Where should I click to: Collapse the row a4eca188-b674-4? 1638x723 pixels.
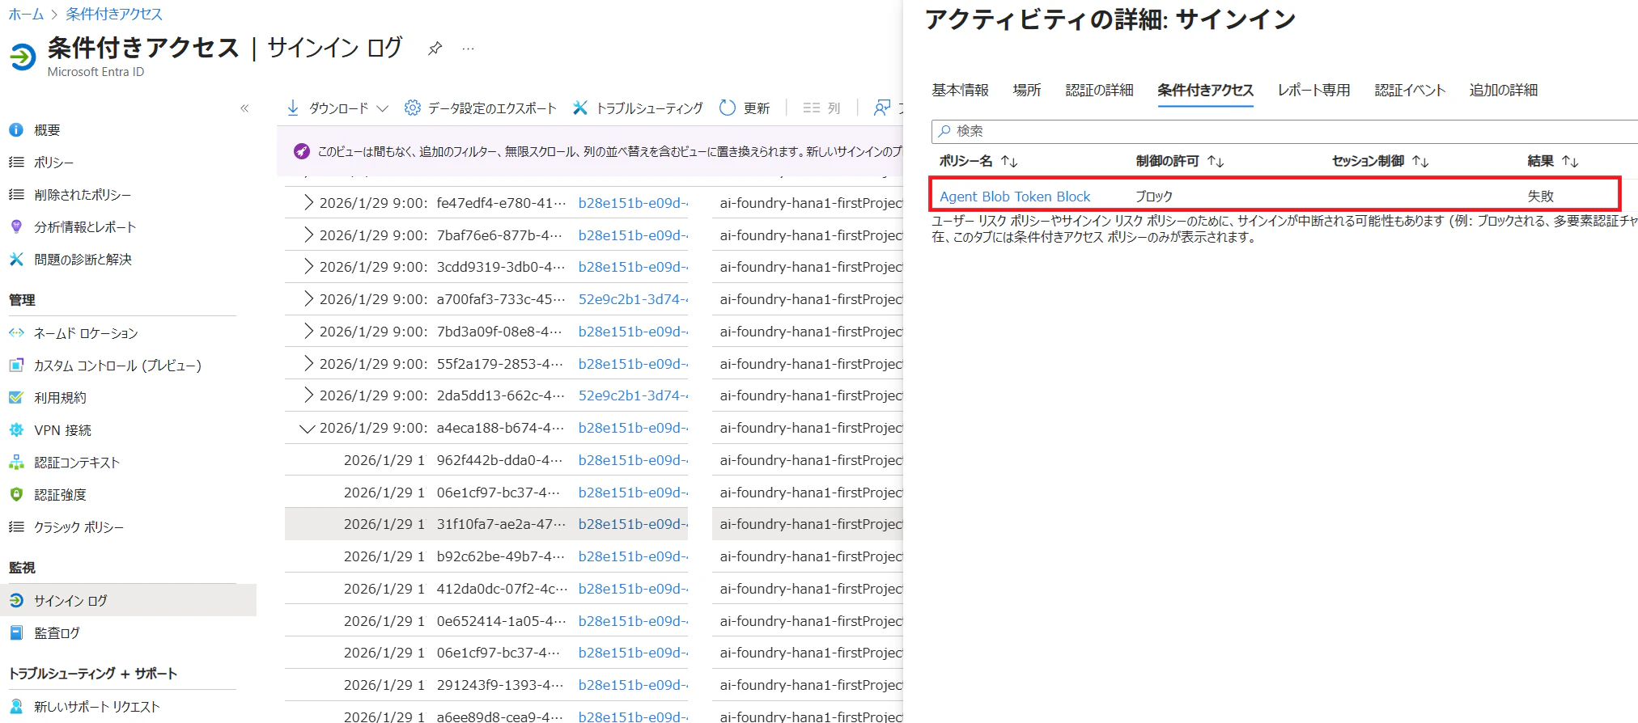(x=307, y=428)
